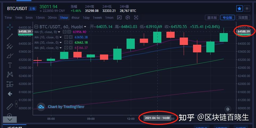Open the 深度图 depth chart view
Screen dimensions: 256x128
[x=243, y=17]
